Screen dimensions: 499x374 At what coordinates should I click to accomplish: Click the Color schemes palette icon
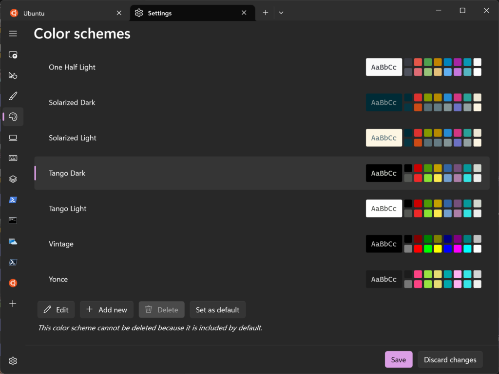coord(13,116)
